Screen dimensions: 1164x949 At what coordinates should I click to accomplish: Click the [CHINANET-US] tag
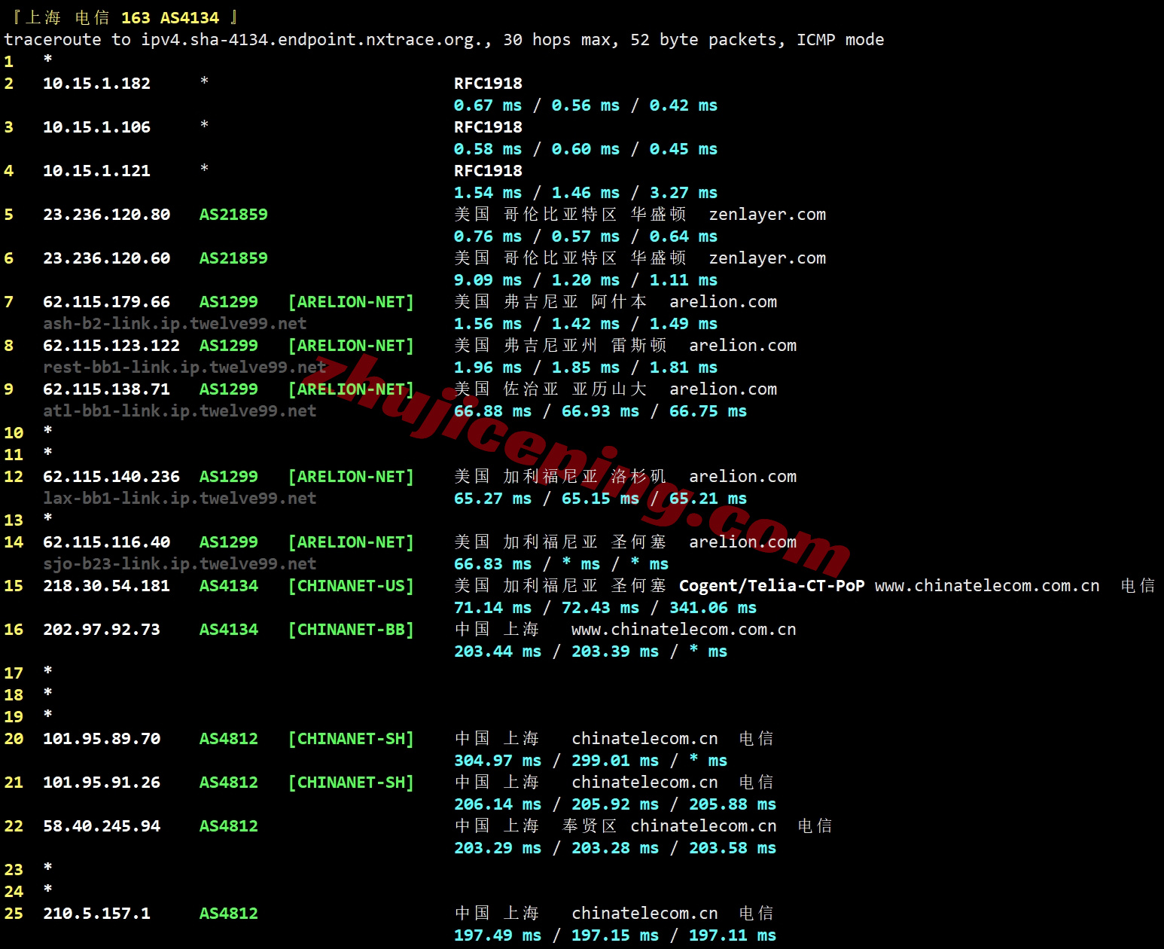(351, 586)
